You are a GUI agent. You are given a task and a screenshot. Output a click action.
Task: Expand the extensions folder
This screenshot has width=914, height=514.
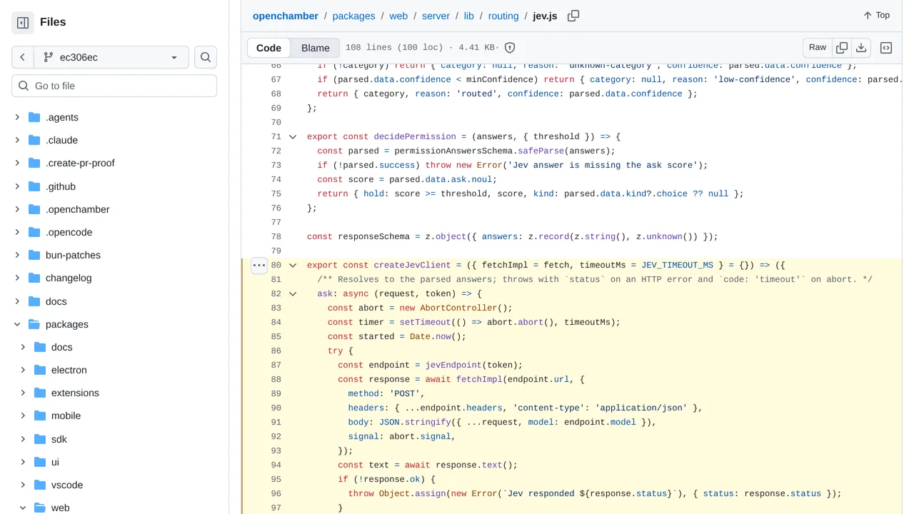[x=23, y=393]
